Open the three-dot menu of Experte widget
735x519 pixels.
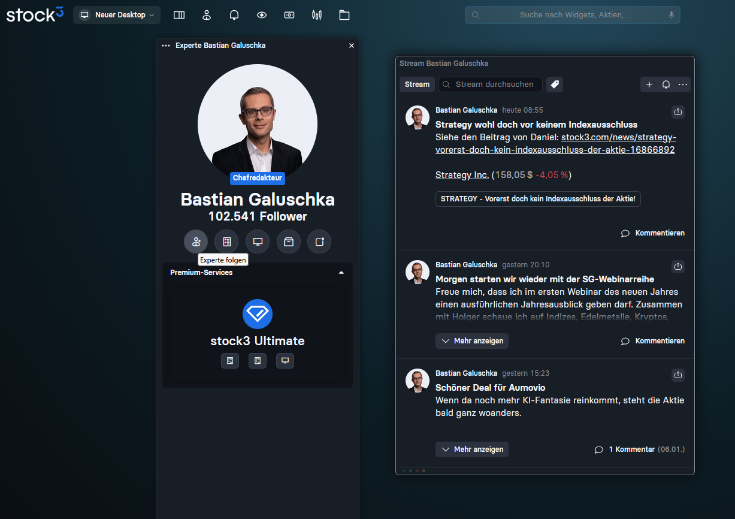pyautogui.click(x=166, y=46)
